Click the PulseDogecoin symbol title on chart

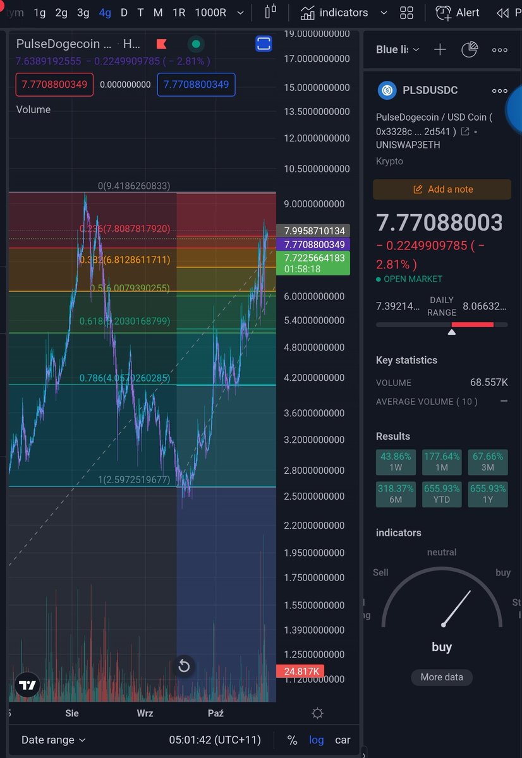click(64, 44)
